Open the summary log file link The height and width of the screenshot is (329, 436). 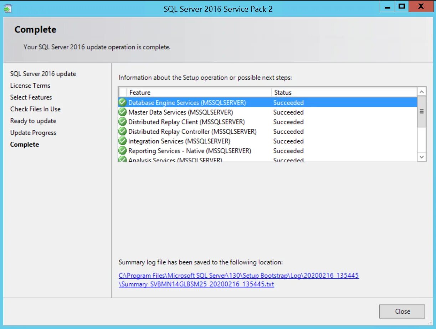pos(239,280)
